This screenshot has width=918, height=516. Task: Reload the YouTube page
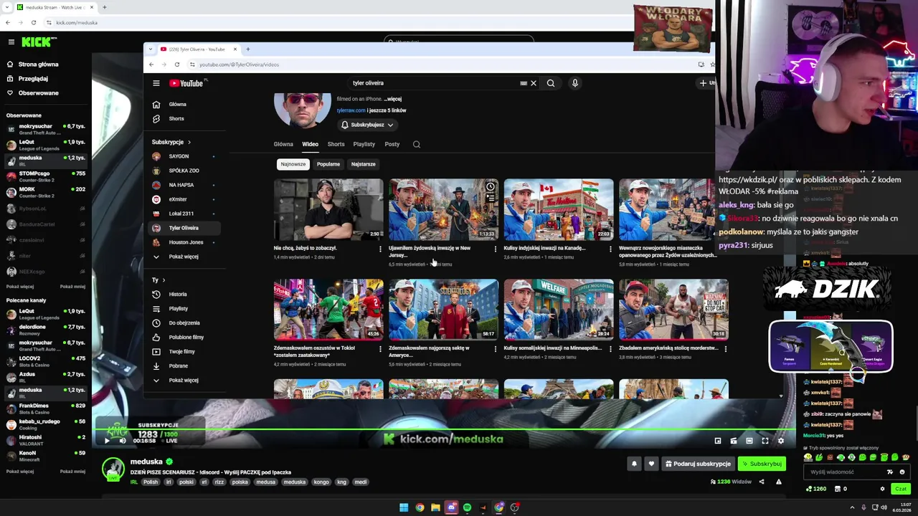(177, 64)
